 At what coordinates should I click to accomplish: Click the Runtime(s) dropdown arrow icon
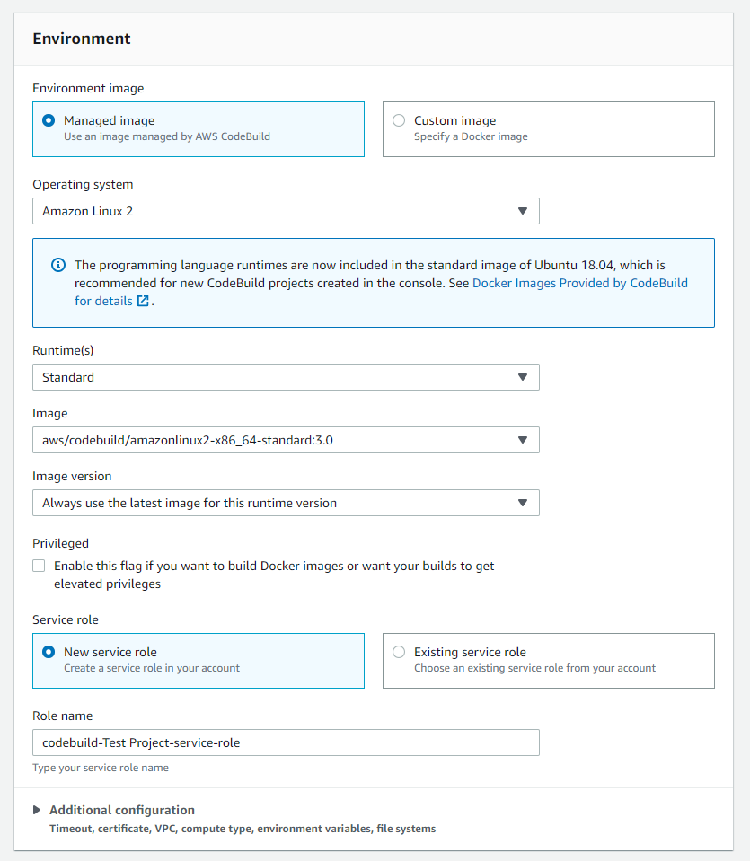(x=523, y=377)
